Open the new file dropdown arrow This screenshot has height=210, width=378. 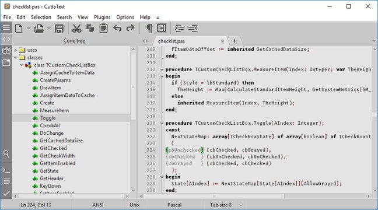click(x=29, y=29)
